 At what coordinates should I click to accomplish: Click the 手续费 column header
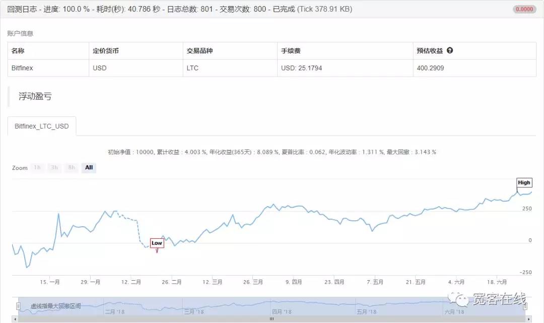click(291, 51)
